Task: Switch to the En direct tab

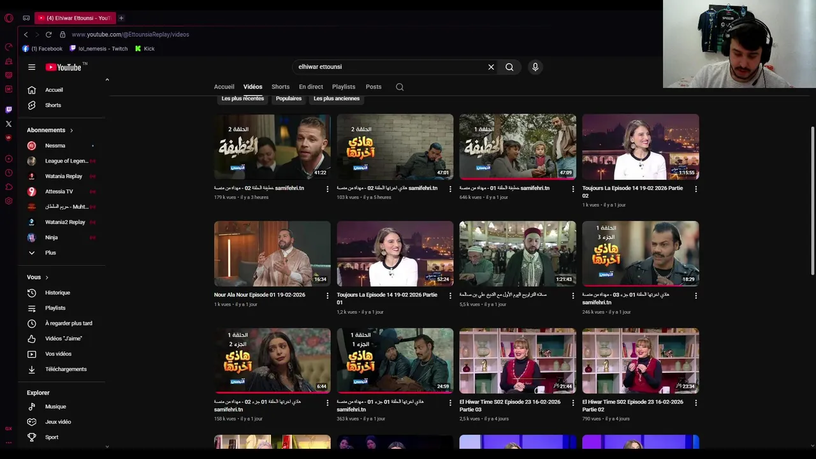Action: (311, 87)
